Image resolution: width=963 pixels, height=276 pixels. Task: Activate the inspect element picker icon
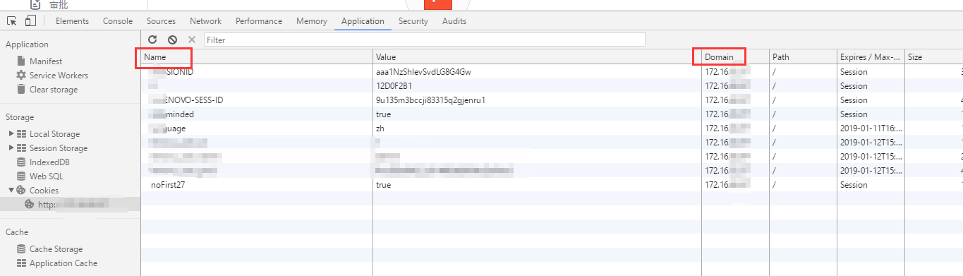[11, 21]
